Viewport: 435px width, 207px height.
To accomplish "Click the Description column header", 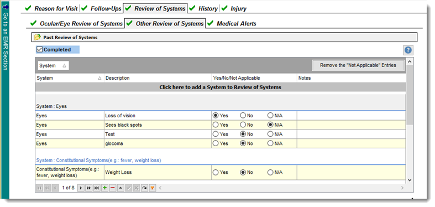I will (158, 79).
